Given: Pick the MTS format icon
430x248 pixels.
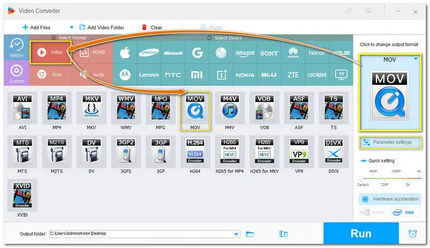Looking at the screenshot, I should click(22, 151).
